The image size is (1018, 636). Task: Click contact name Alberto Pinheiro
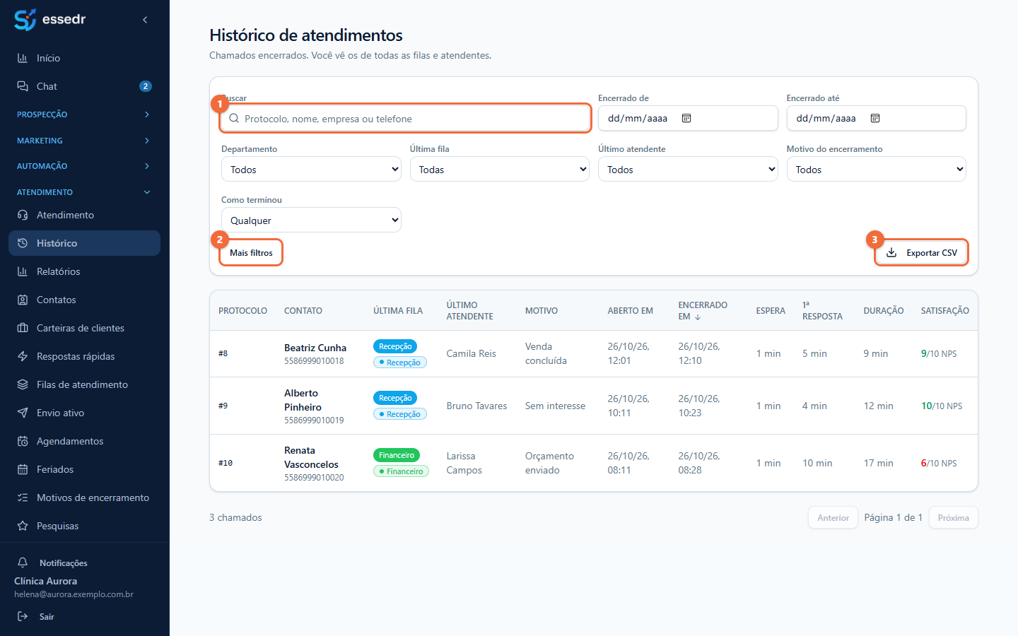point(303,400)
